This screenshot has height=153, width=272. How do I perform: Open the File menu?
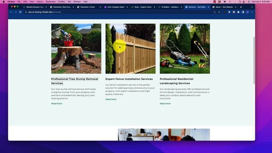19,2
